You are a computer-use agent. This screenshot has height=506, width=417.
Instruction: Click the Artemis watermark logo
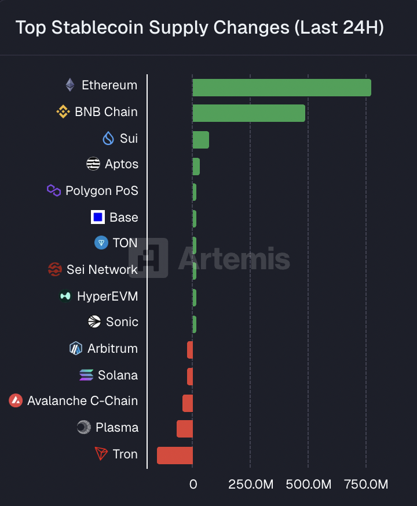pyautogui.click(x=209, y=258)
